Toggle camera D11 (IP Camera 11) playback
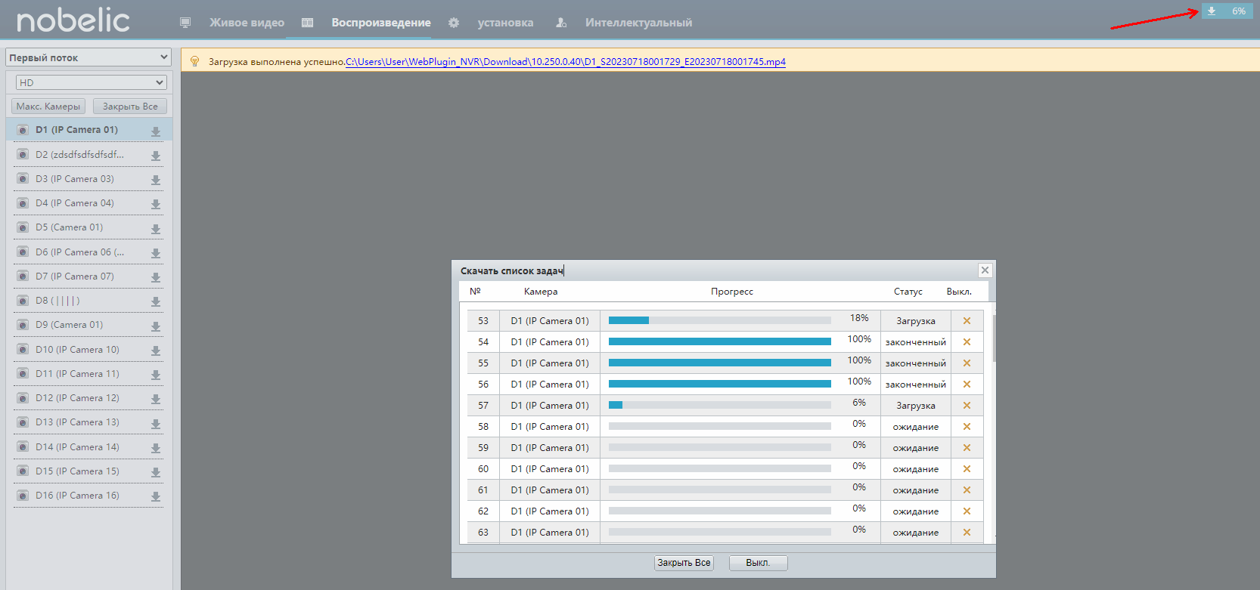 coord(23,374)
